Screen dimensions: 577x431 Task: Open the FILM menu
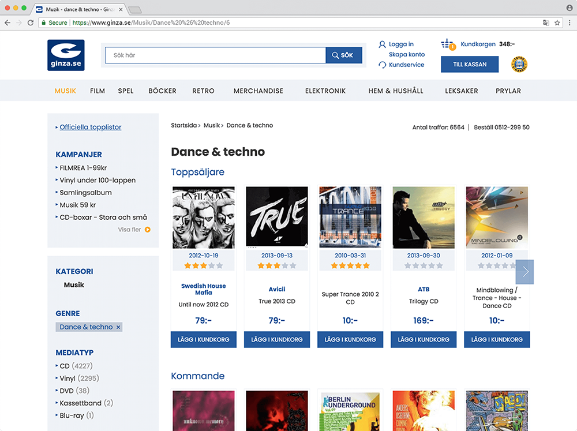pyautogui.click(x=98, y=91)
